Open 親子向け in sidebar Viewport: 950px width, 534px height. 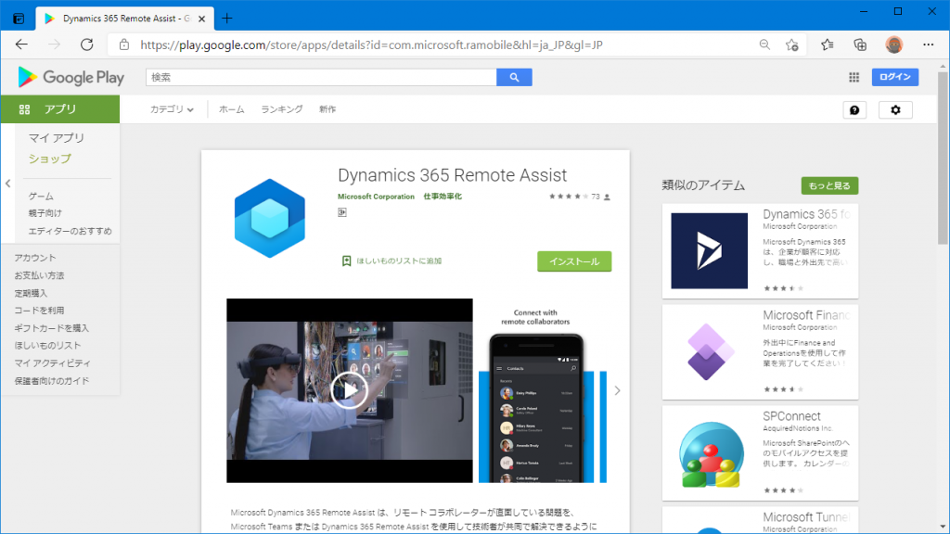(45, 213)
